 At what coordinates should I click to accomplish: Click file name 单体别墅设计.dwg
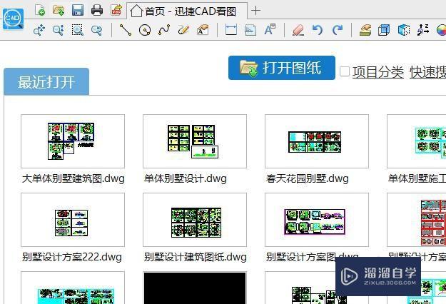(x=186, y=178)
